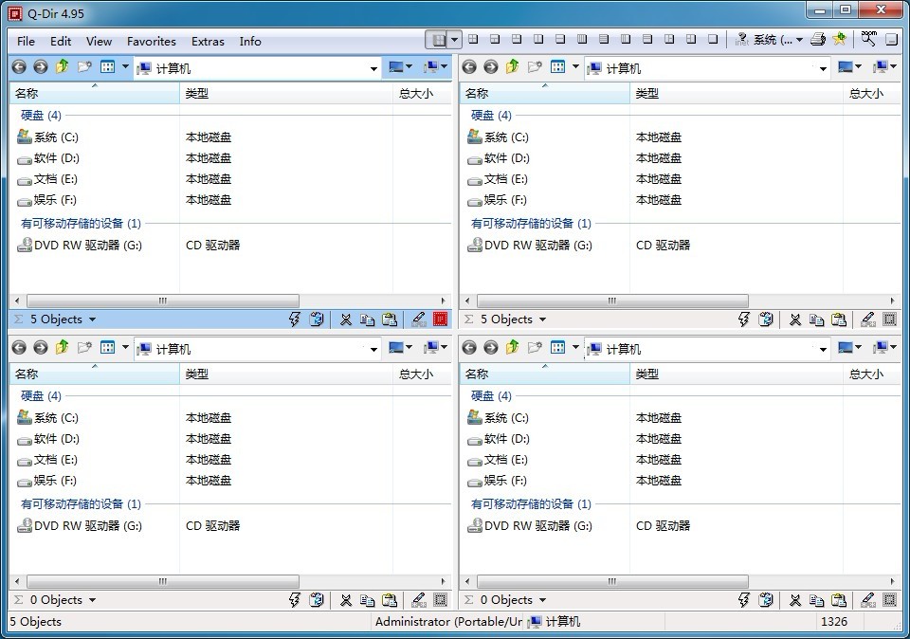Open the Extras menu
Image resolution: width=910 pixels, height=639 pixels.
click(208, 42)
